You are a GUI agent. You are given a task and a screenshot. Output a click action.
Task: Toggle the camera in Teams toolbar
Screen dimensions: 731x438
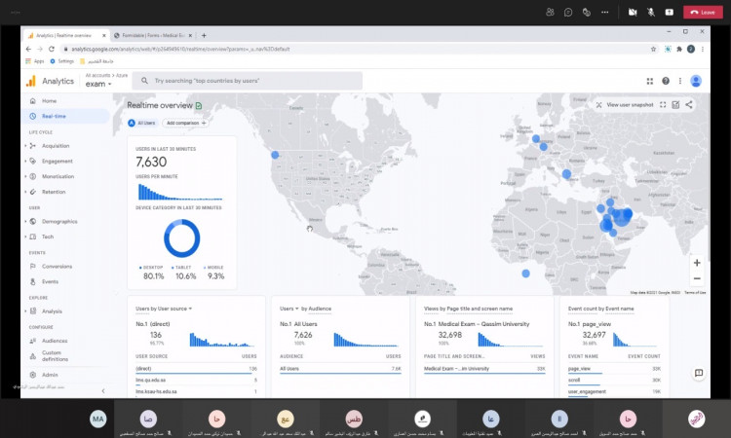pyautogui.click(x=633, y=12)
